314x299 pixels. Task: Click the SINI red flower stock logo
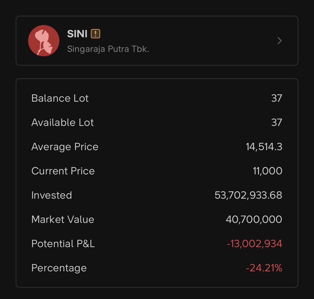tap(44, 41)
